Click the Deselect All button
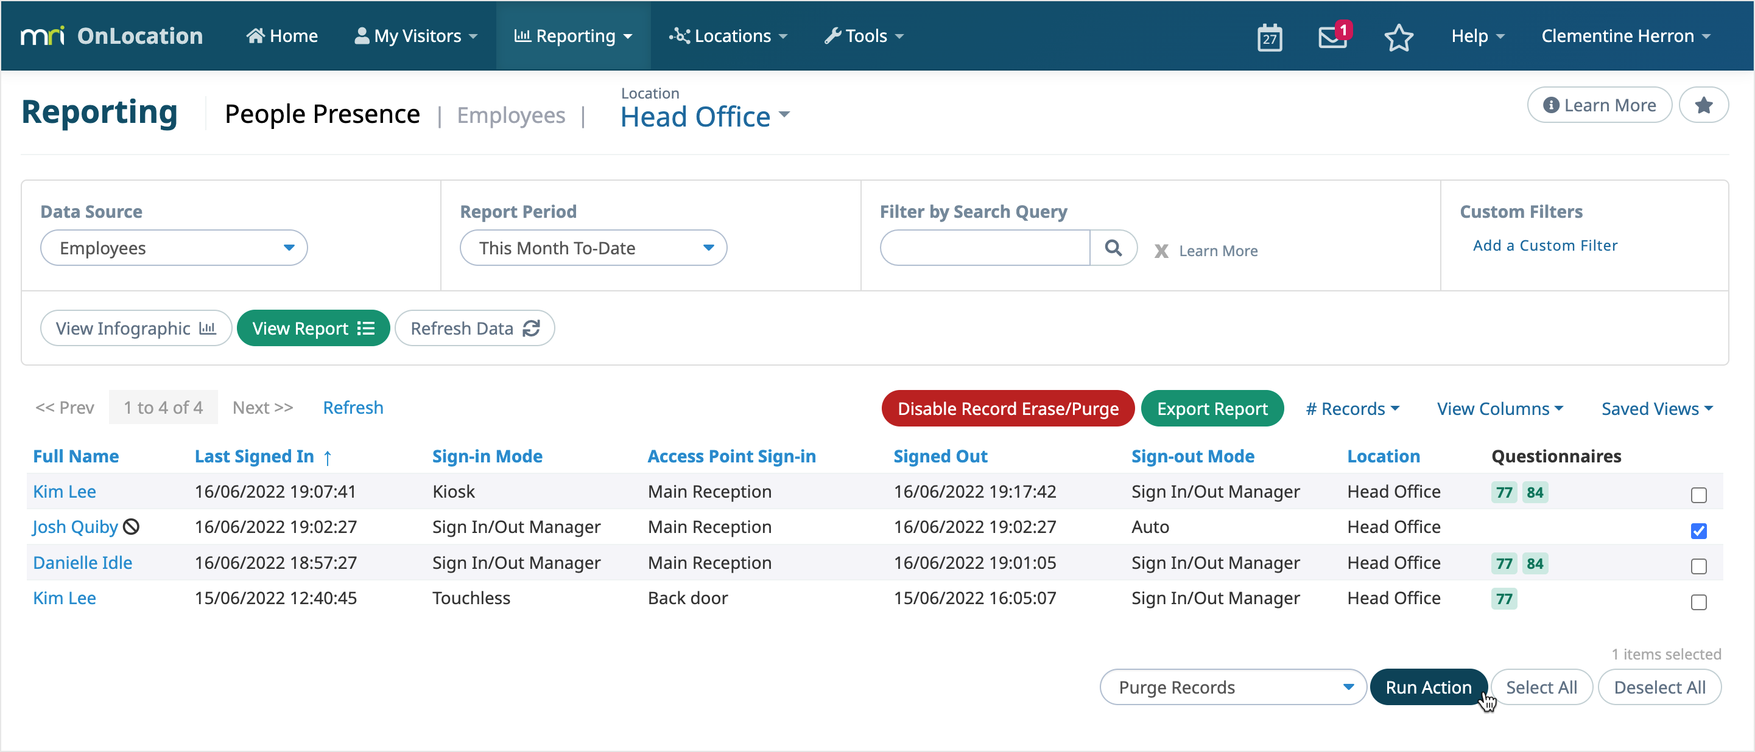This screenshot has width=1755, height=752. (1659, 687)
